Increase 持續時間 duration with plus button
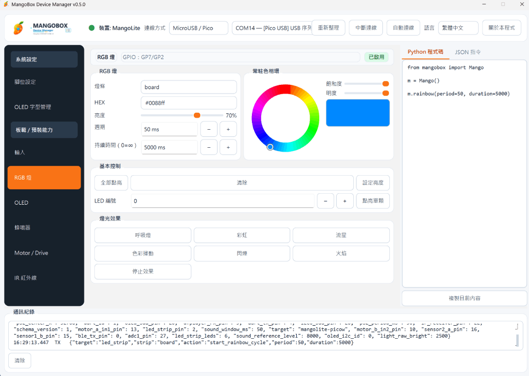 [228, 147]
